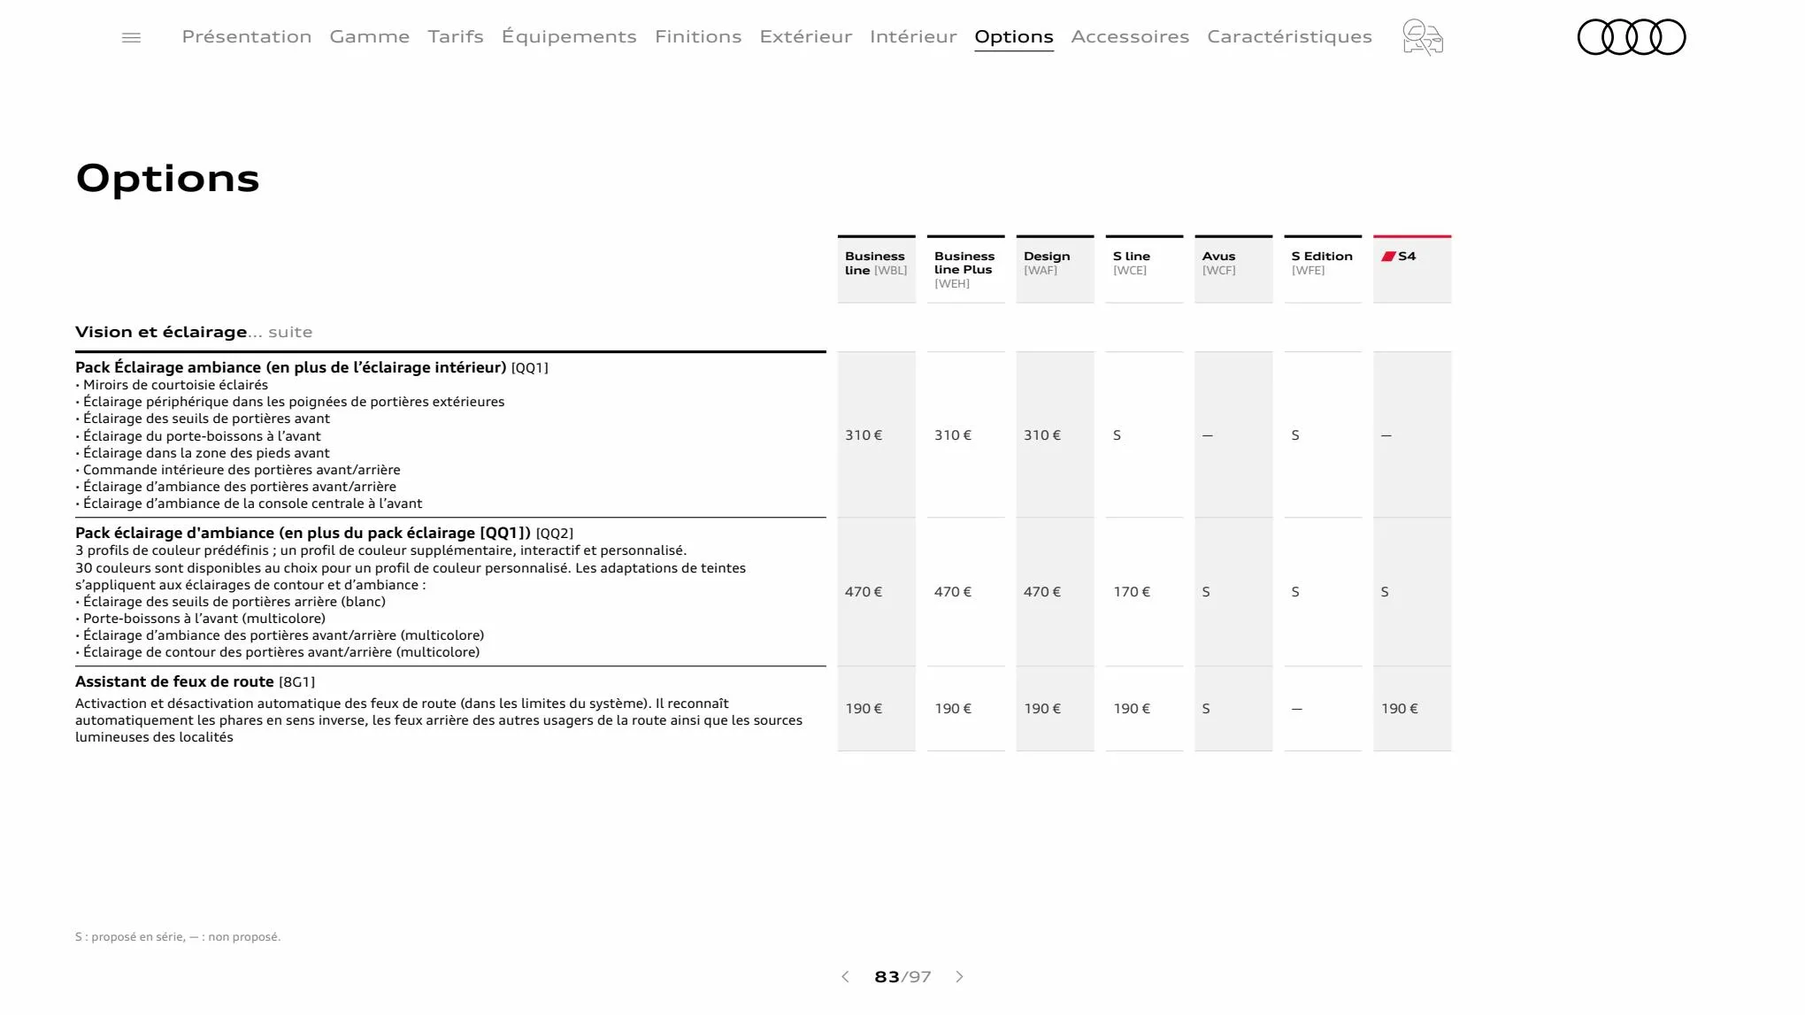Click the Audi four rings logo
The image size is (1805, 1015).
click(x=1632, y=37)
